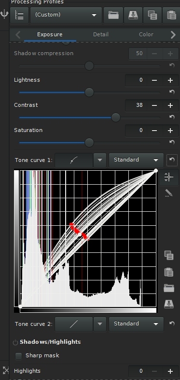Save current processing profile icon
This screenshot has width=180, height=380.
point(133,15)
